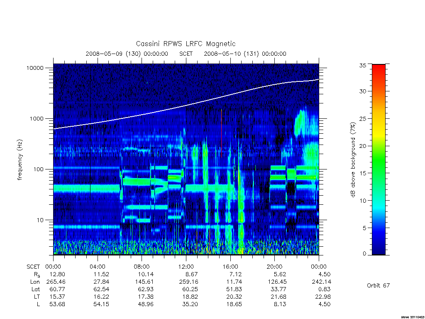This screenshot has width=425, height=319.
Task: Select Rs value '5.62'
Action: (280, 274)
